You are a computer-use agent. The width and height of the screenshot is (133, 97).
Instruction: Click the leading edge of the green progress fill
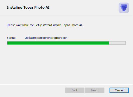108,43
